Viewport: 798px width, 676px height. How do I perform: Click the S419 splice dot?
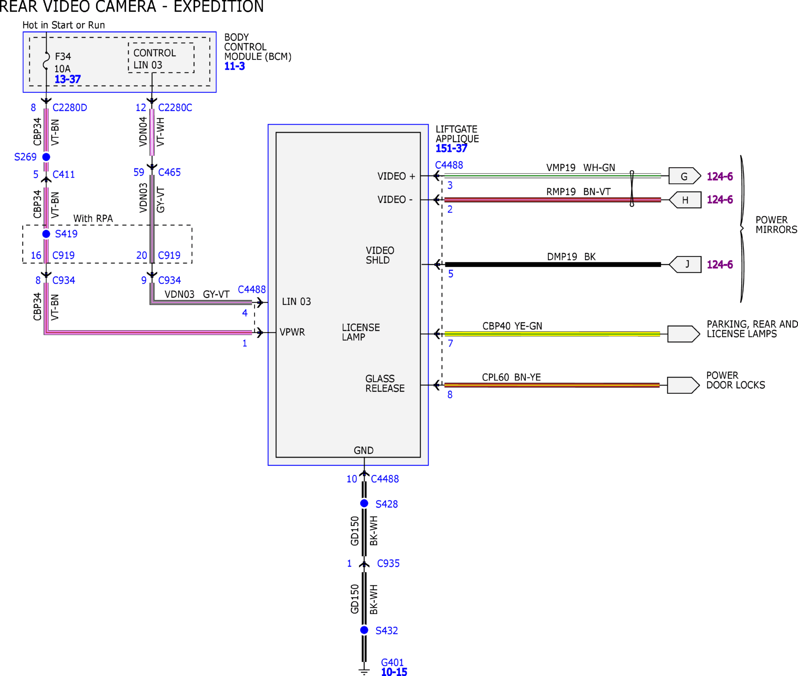point(46,234)
